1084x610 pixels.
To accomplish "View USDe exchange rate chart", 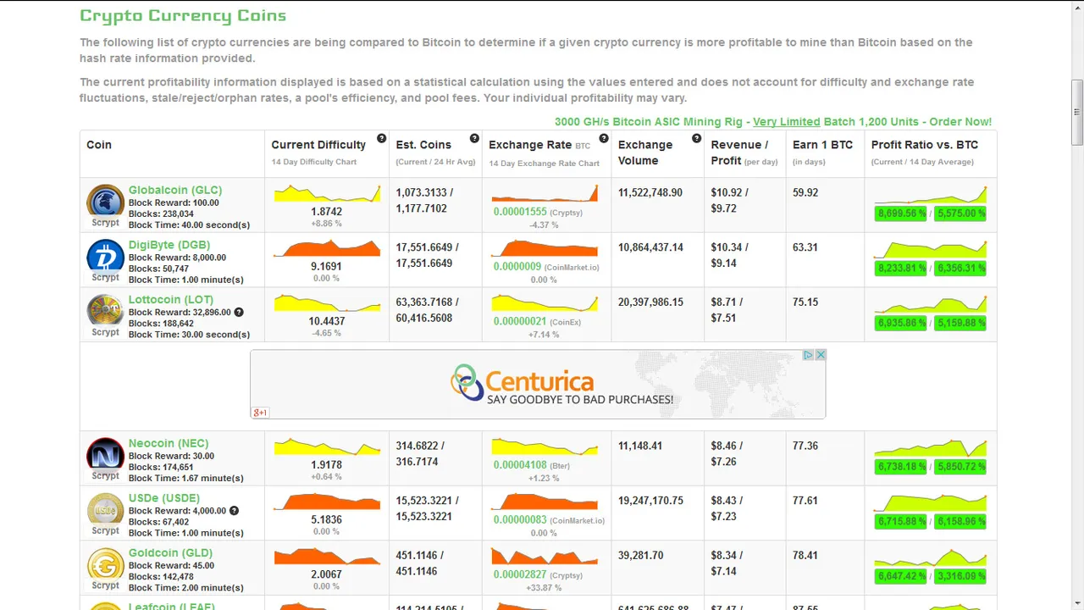I will 545,502.
